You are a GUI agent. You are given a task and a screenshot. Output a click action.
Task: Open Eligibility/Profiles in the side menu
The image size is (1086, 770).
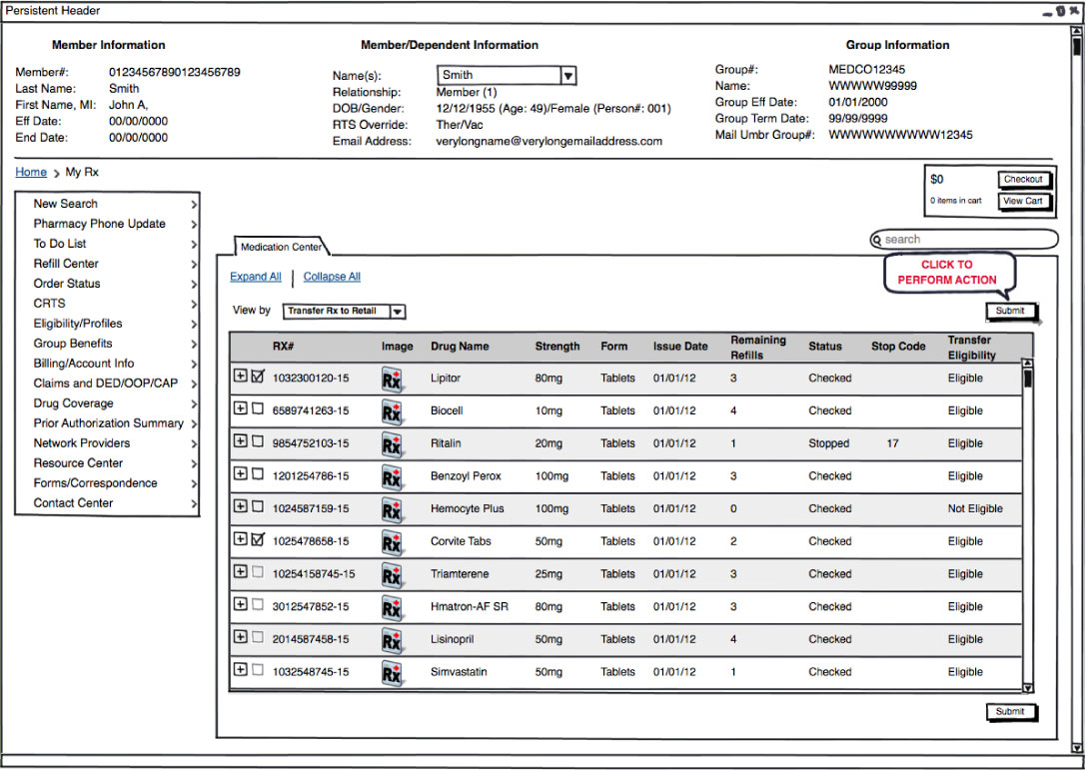[107, 324]
